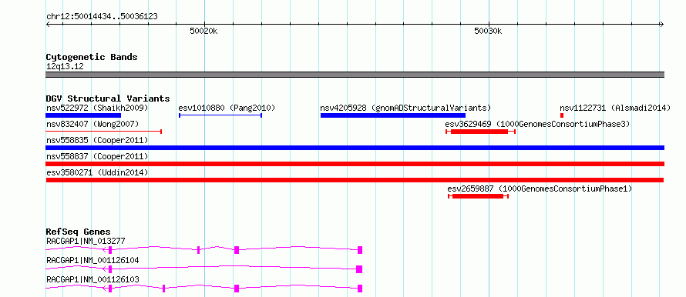Click the nsv4205928 gnomAD structural variant bar
Image resolution: width=686 pixels, height=297 pixels.
[x=393, y=115]
